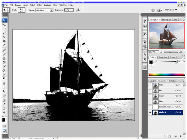Switch to the Histogram tab
Viewport: 187px width, 140px height.
click(167, 20)
